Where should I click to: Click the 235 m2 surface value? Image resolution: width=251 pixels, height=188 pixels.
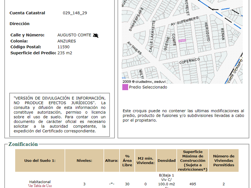click(x=65, y=53)
